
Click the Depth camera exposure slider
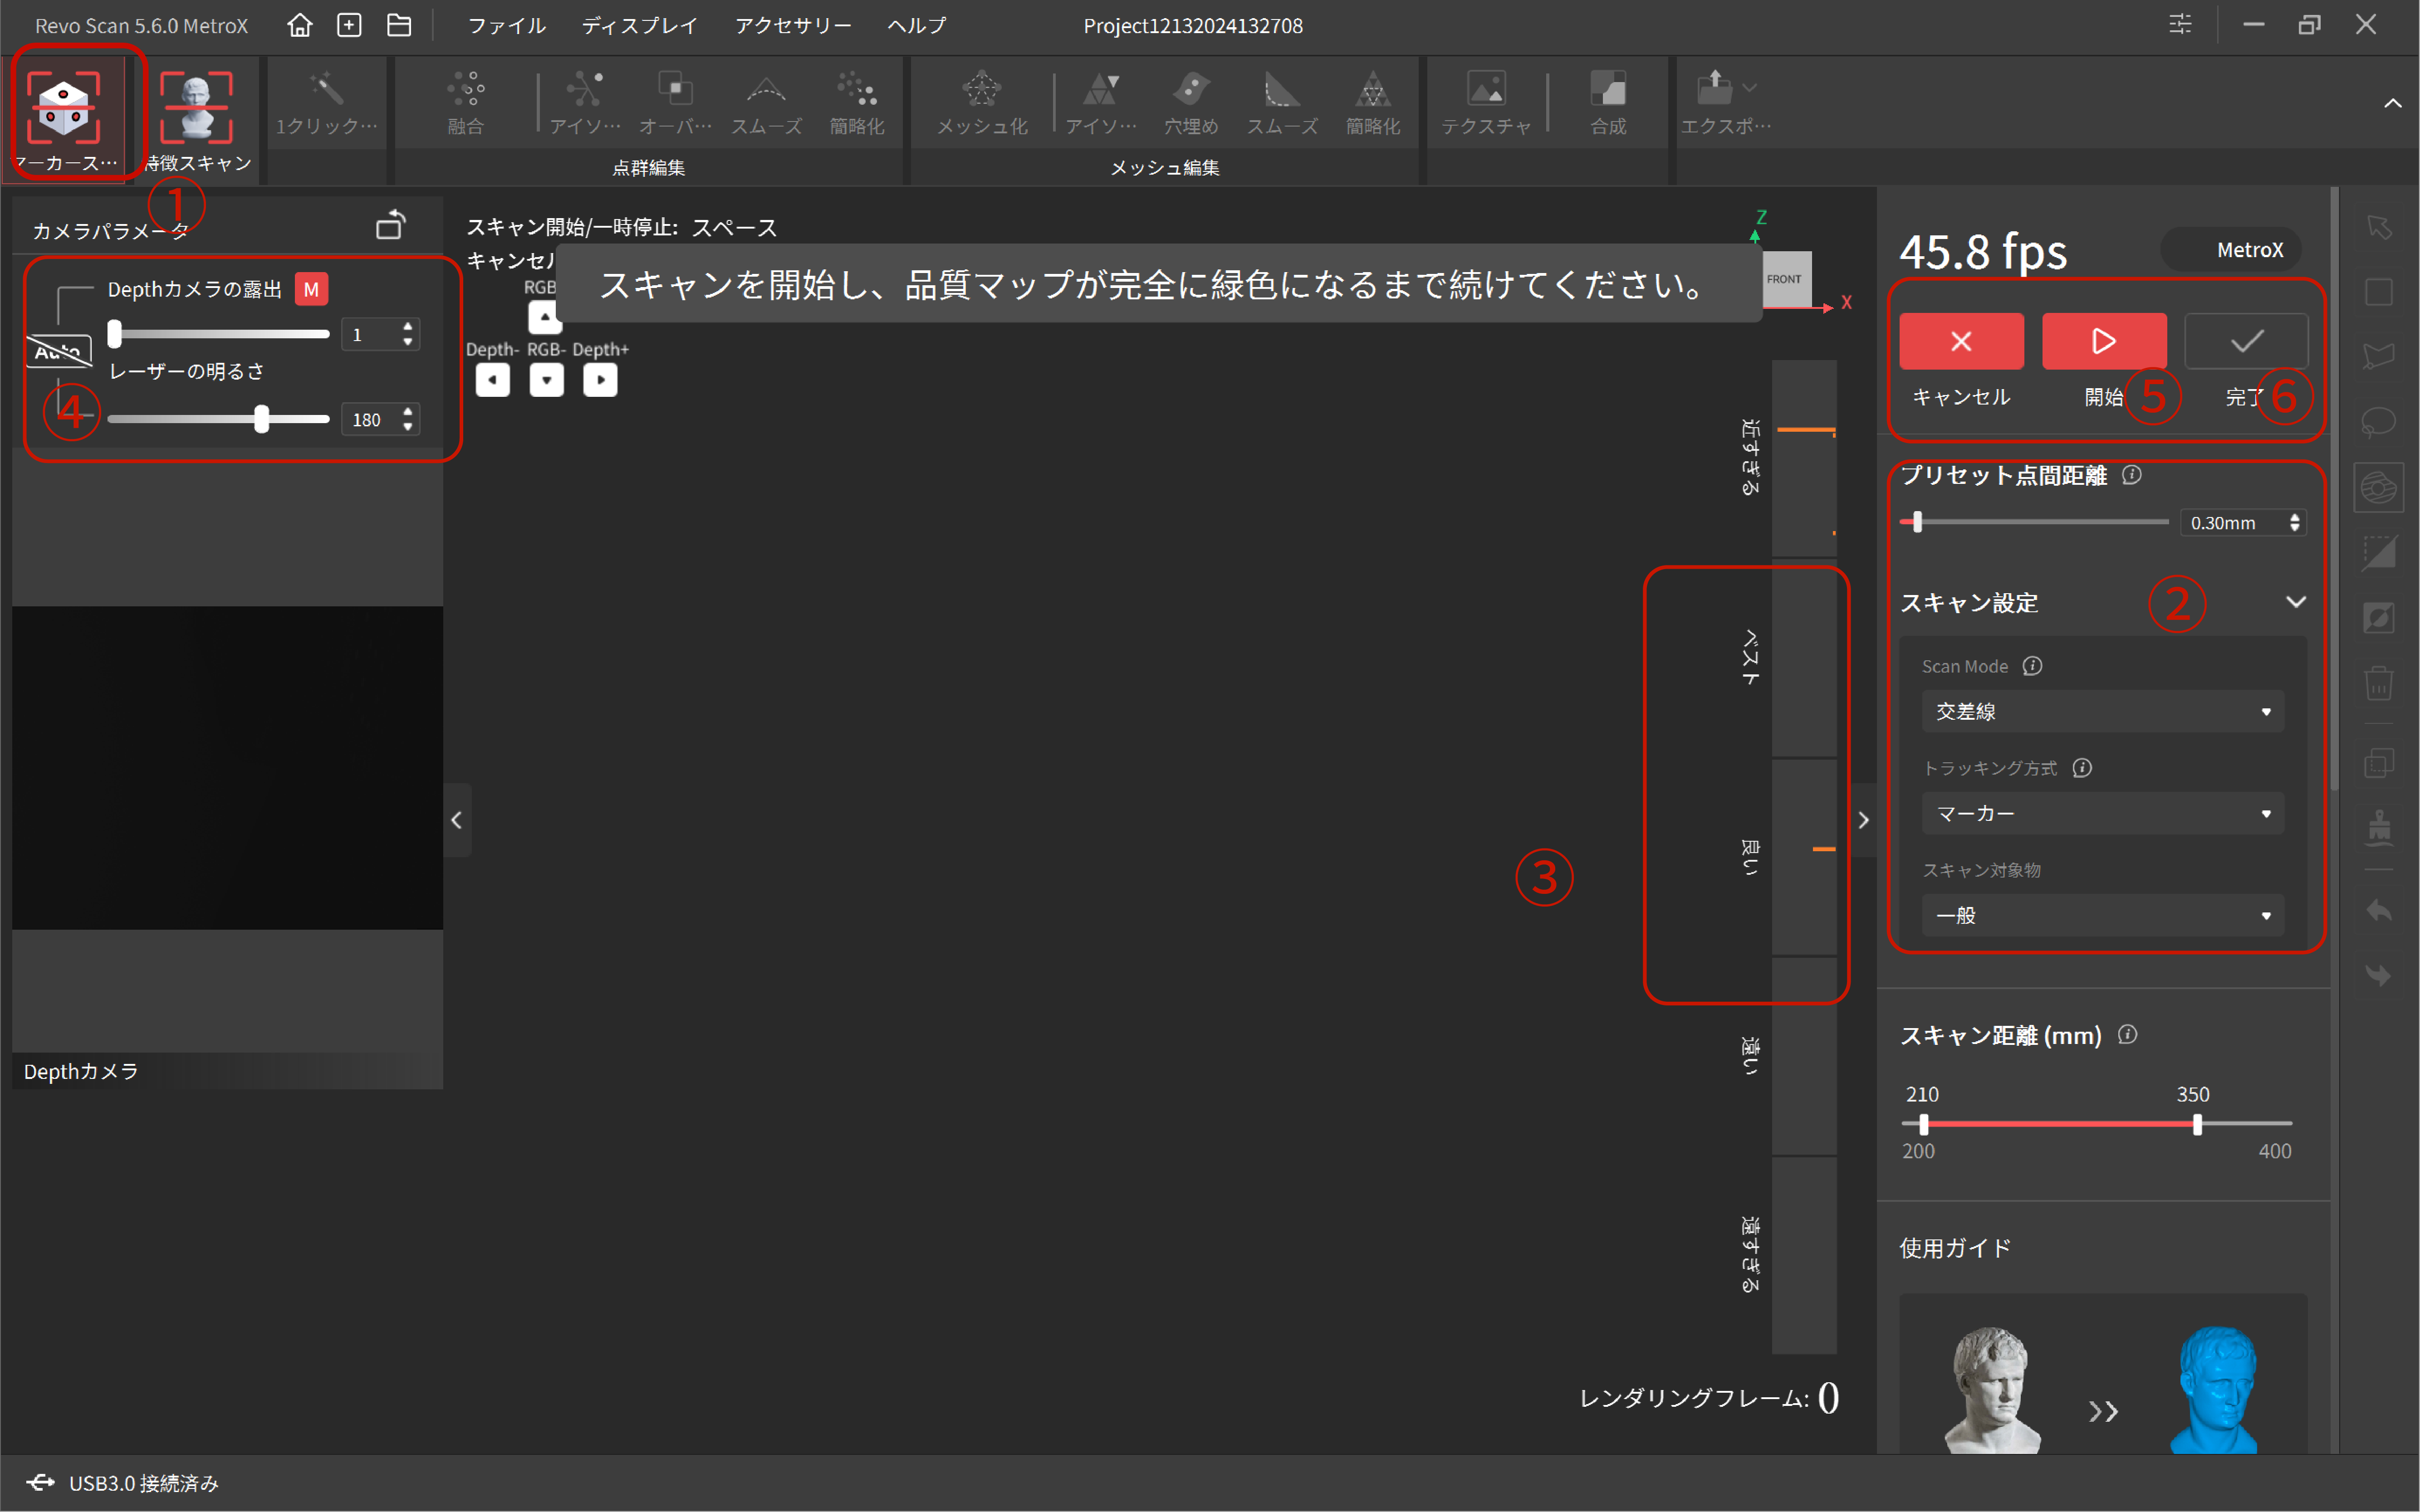click(x=218, y=334)
